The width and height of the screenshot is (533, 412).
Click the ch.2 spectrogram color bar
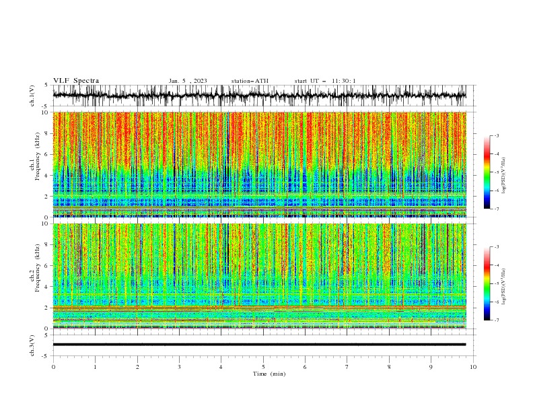pyautogui.click(x=487, y=283)
